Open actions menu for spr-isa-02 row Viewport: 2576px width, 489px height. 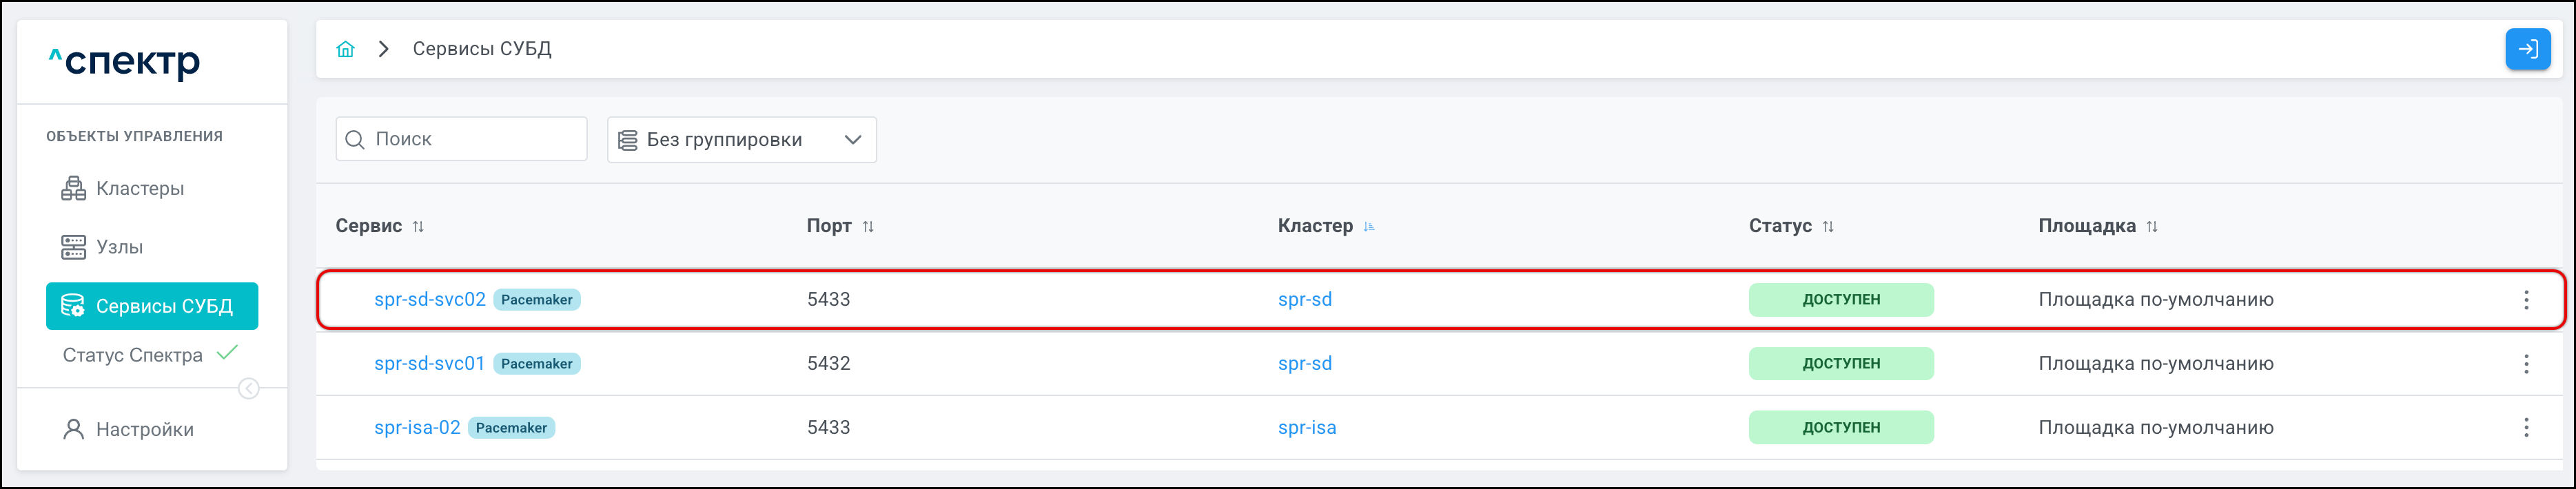2525,428
